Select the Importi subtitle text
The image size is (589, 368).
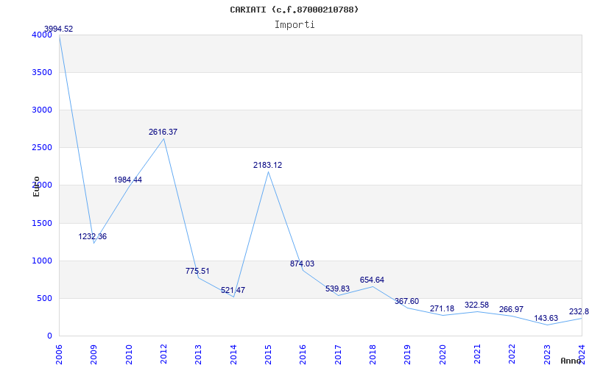[x=294, y=25]
